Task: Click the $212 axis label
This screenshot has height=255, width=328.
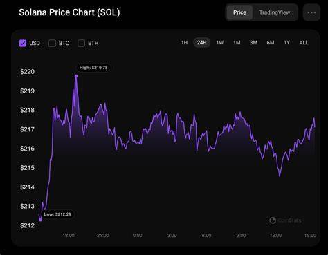Action: click(27, 225)
